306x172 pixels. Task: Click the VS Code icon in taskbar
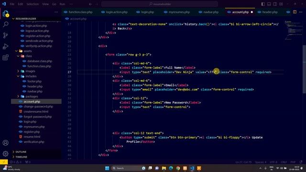point(192,168)
